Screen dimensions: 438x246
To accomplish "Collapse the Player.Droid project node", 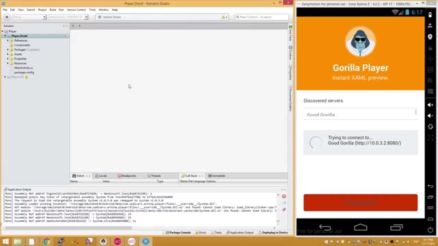I will tap(5, 36).
